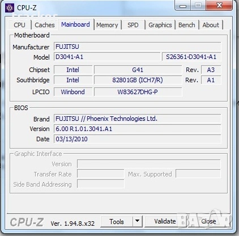The width and height of the screenshot is (239, 236).
Task: Open the Bench tab
Action: (187, 25)
